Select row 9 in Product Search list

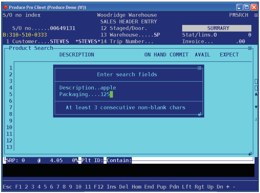(11, 121)
